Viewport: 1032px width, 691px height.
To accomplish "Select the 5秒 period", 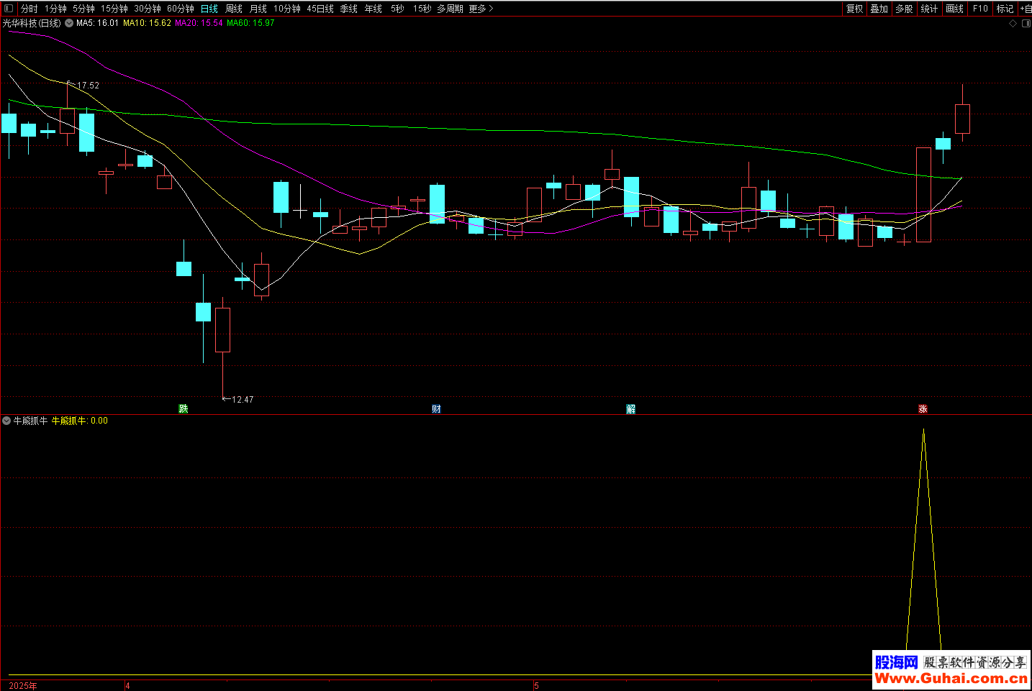I will click(397, 9).
